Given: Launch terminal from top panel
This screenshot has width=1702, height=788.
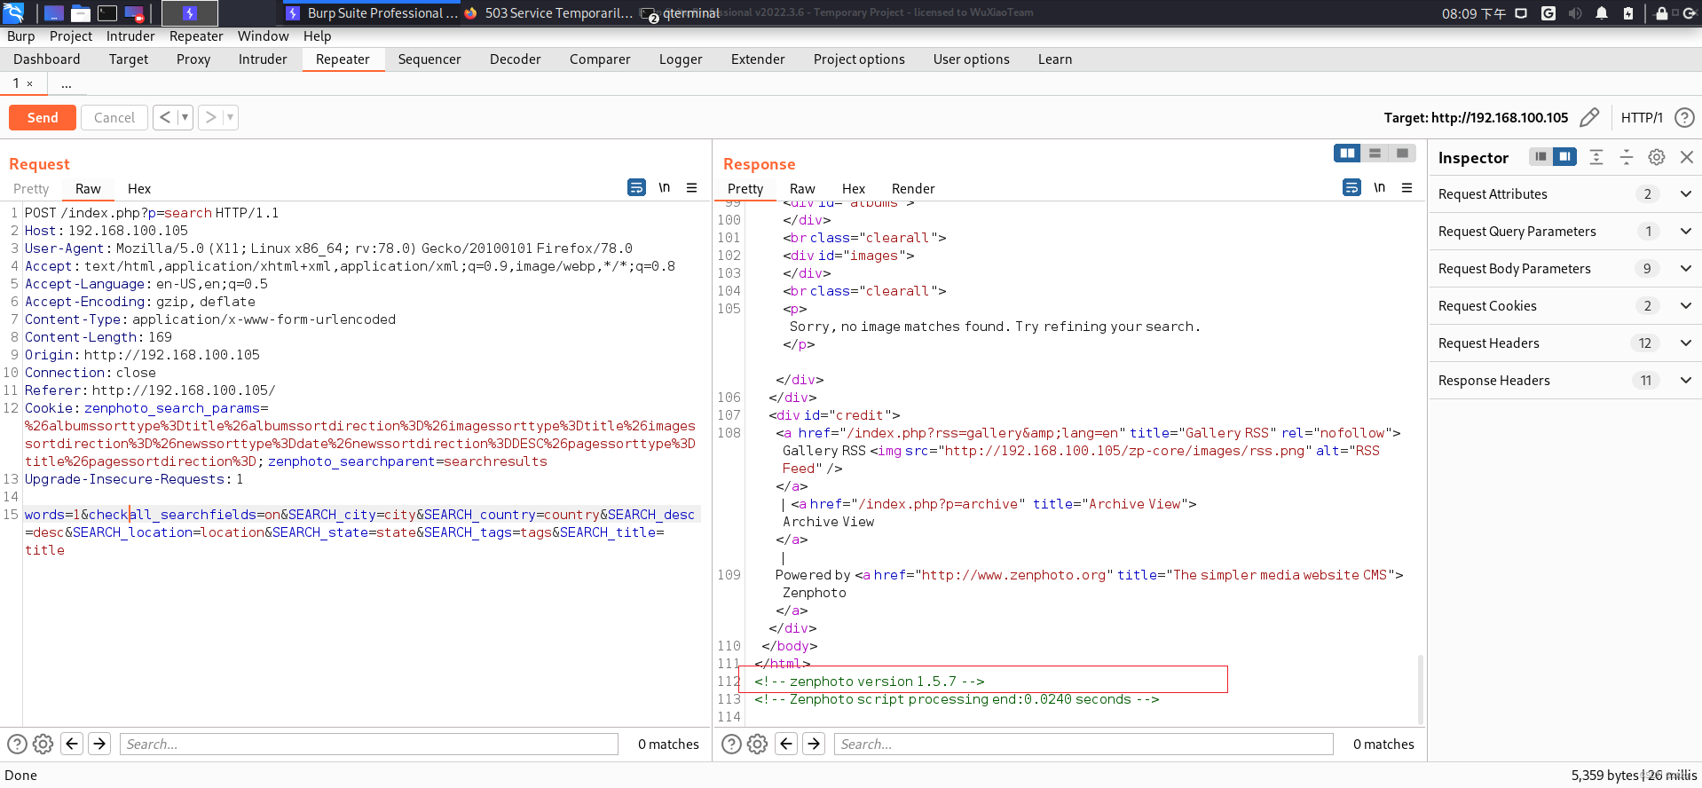Looking at the screenshot, I should (x=107, y=13).
